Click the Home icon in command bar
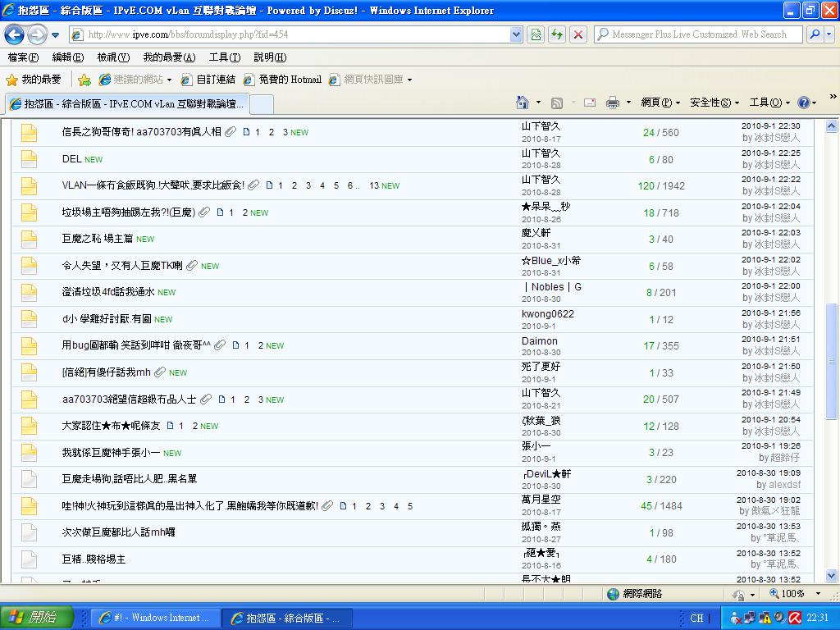The image size is (840, 630). (x=523, y=103)
